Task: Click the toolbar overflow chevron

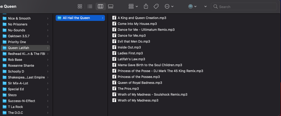Action: tap(205, 6)
